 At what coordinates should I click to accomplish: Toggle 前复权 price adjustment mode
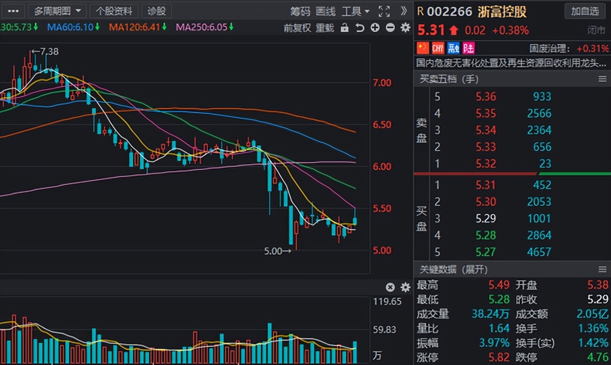coord(297,28)
